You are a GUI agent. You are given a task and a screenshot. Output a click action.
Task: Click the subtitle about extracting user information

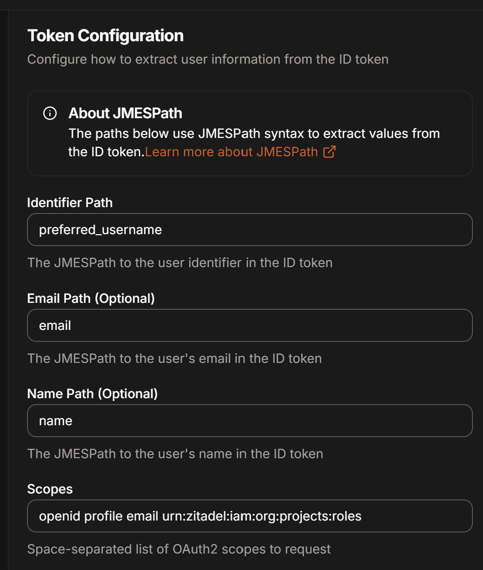(x=208, y=59)
